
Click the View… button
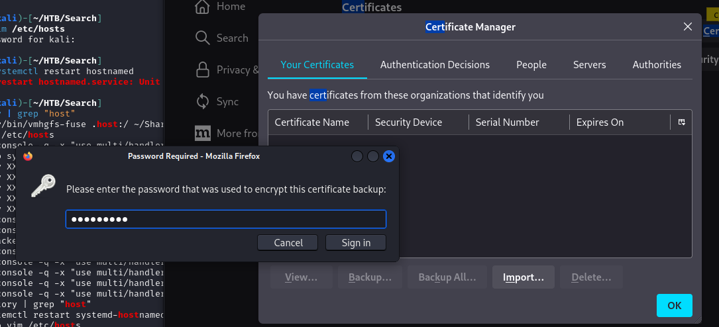click(x=302, y=277)
